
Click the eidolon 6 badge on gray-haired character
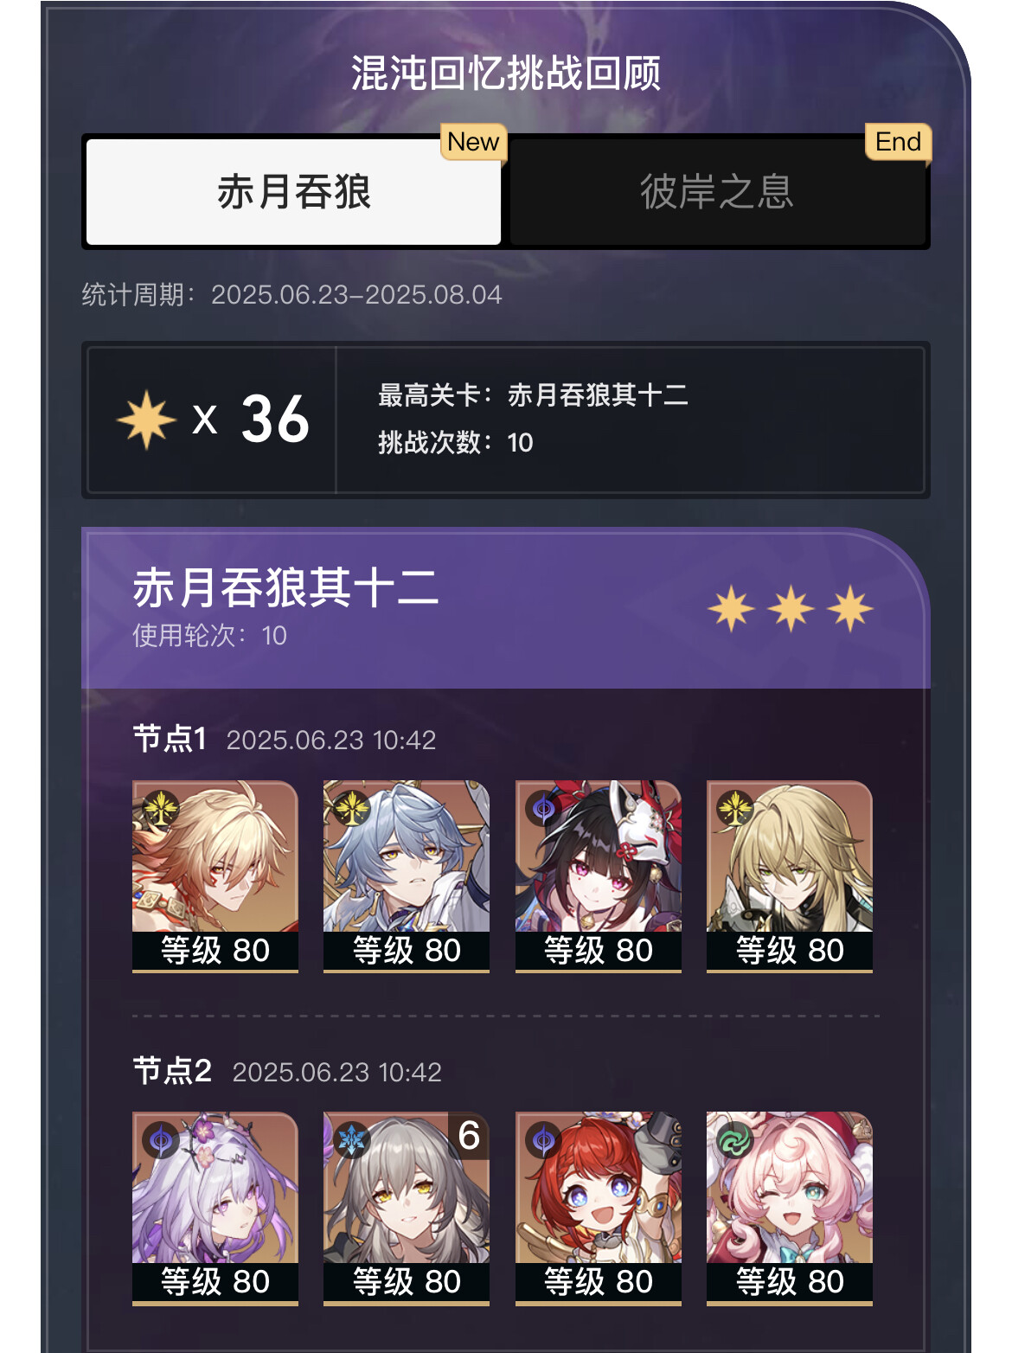(469, 1136)
